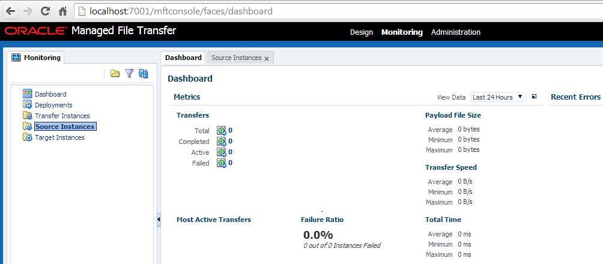Click the View Data label
The width and height of the screenshot is (603, 264).
coord(451,97)
